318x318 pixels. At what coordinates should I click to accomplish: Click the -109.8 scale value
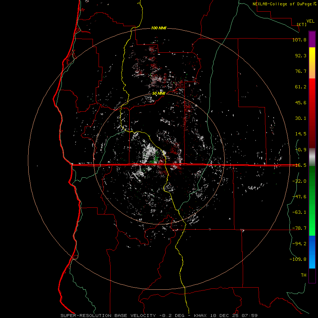point(298,259)
